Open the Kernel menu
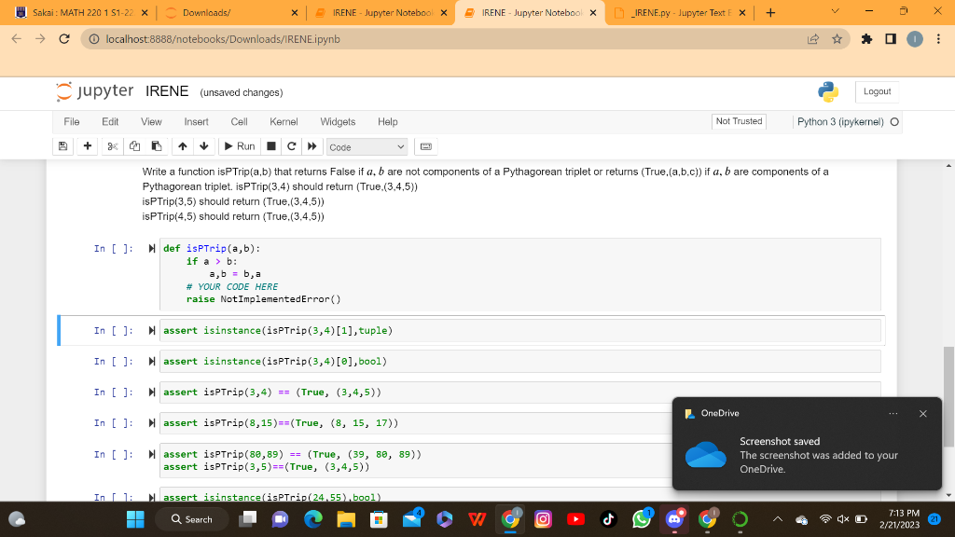This screenshot has width=955, height=537. (284, 121)
